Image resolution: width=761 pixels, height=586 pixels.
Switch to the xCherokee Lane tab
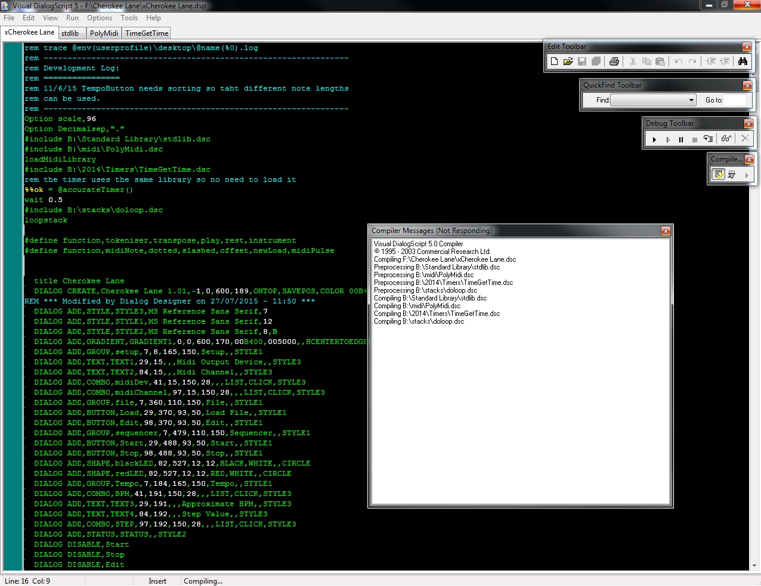pos(29,32)
